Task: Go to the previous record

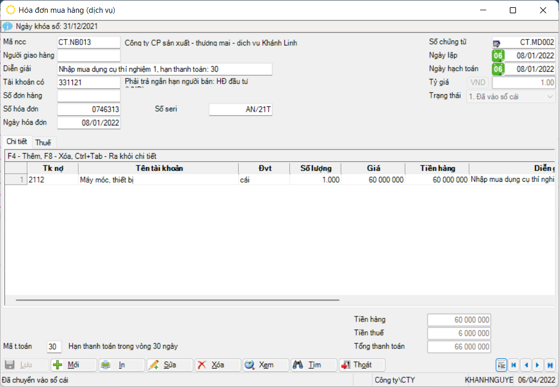Action: pyautogui.click(x=525, y=365)
